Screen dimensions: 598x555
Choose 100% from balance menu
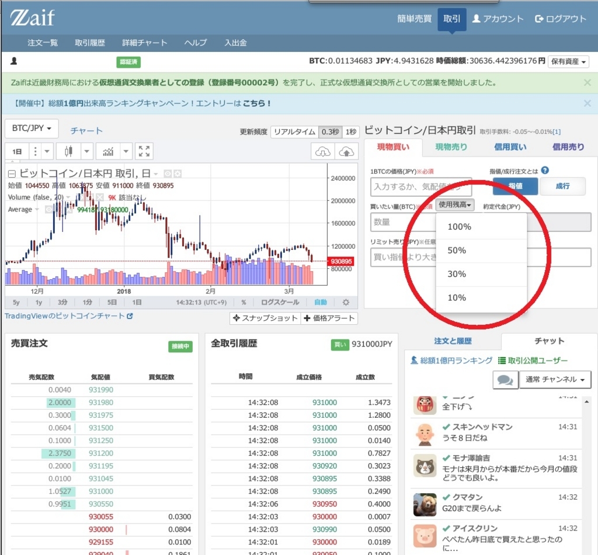[481, 227]
